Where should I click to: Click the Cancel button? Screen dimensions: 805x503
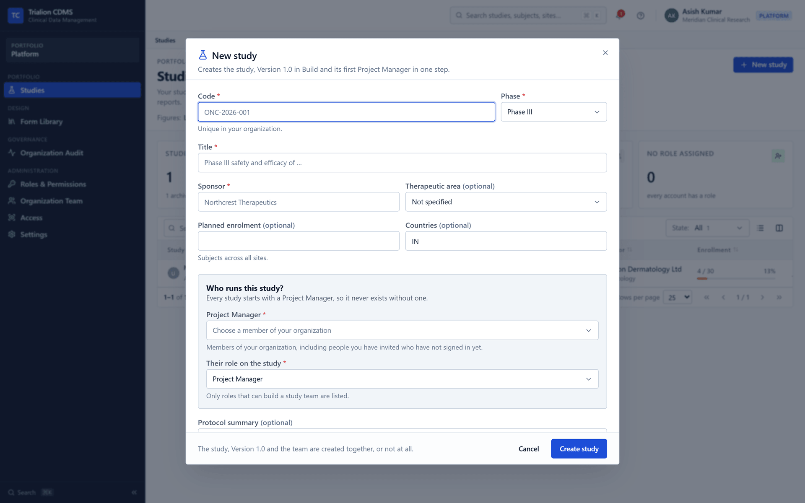pos(528,449)
